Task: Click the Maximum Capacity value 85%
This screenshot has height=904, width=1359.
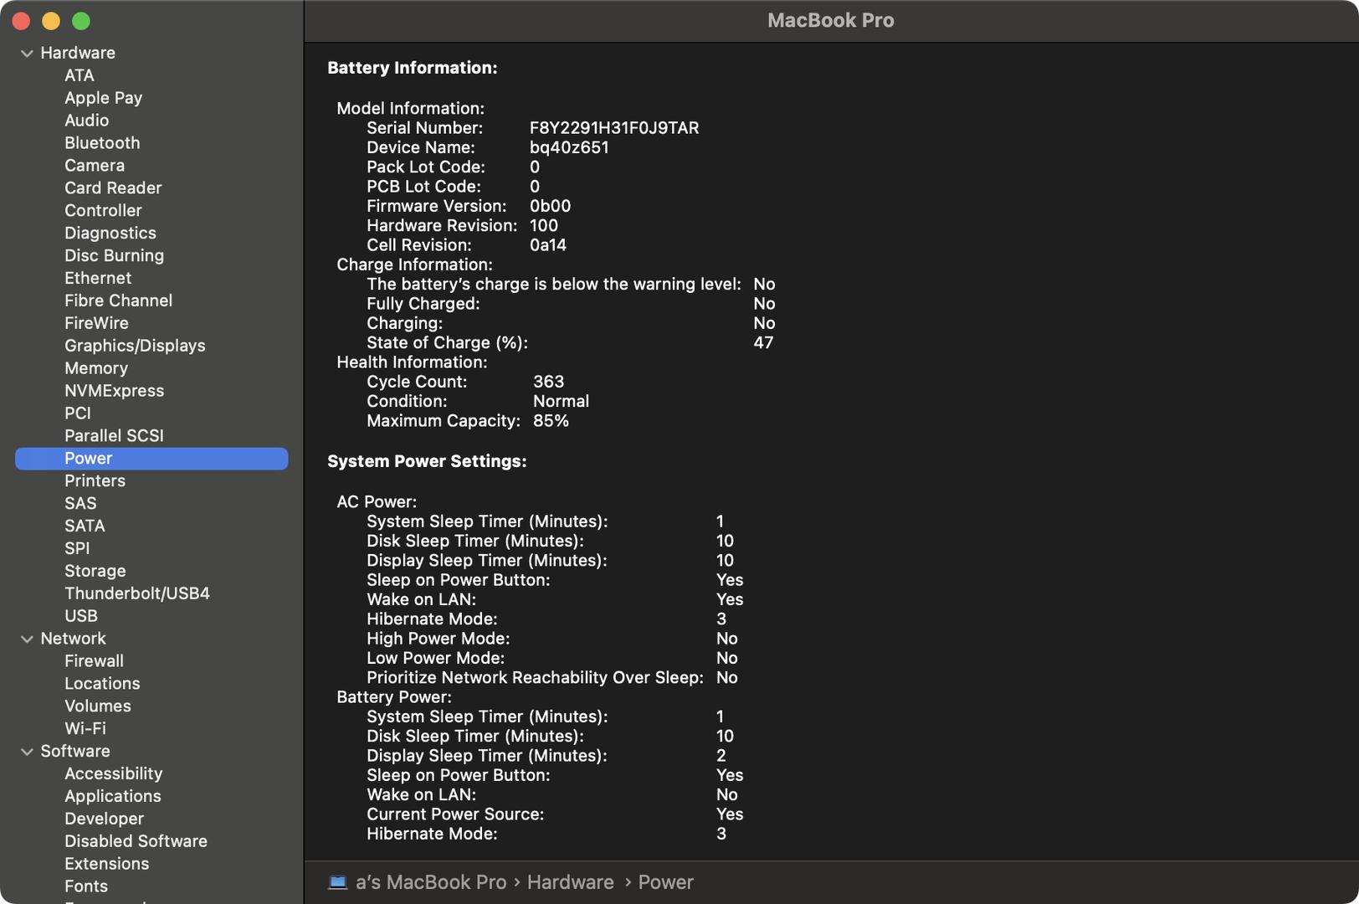Action: pos(551,422)
